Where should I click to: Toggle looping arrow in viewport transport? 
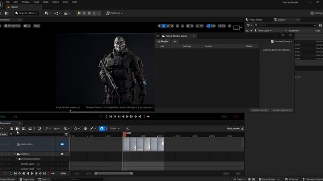coord(148,117)
